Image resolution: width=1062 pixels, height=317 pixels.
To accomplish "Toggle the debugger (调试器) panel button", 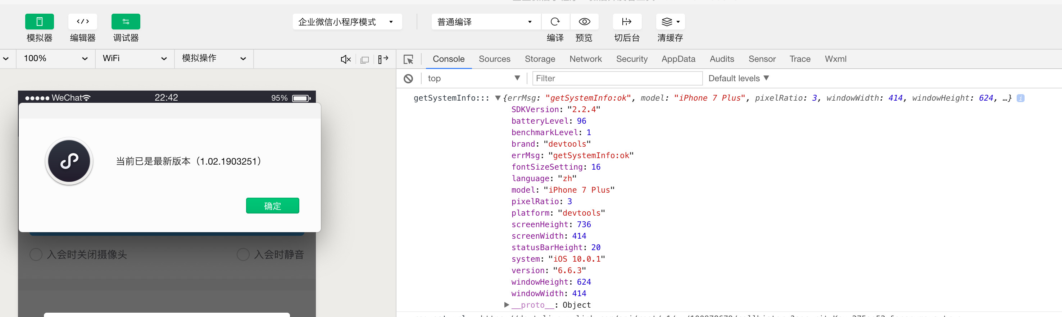I will click(x=126, y=22).
